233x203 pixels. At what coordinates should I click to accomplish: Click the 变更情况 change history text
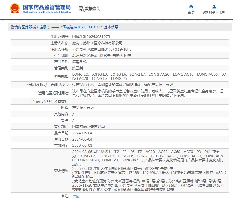149,170
